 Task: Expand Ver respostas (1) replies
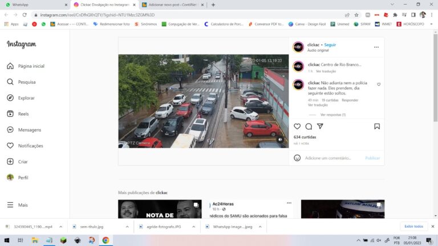tap(333, 114)
